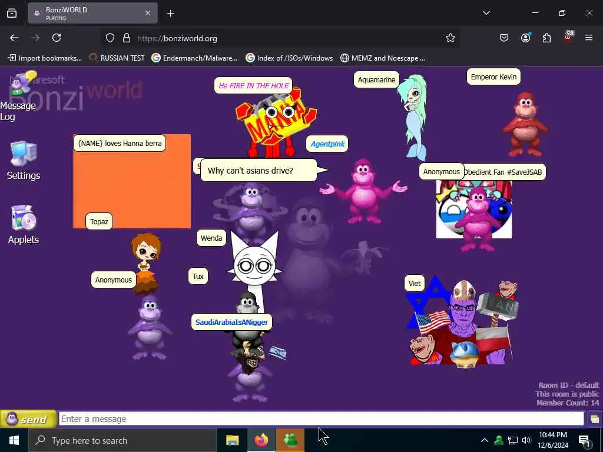Viewport: 603px width, 452px height.
Task: Go back with browser back arrow
Action: 14,38
